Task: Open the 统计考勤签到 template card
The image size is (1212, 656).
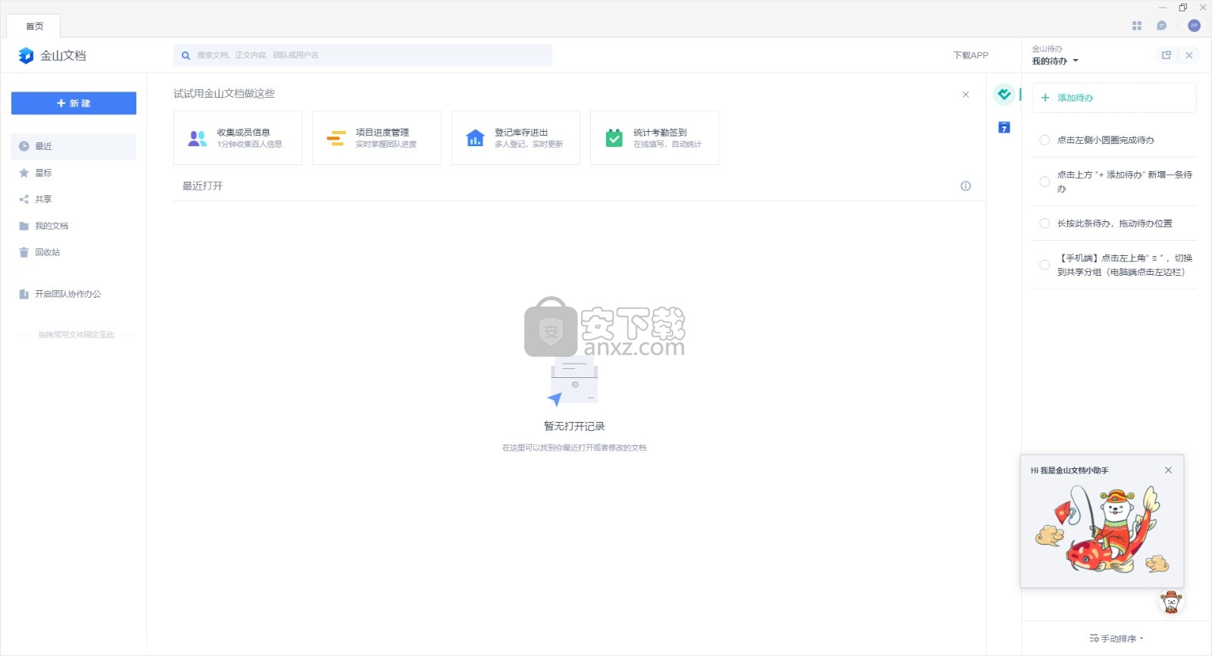Action: tap(654, 138)
